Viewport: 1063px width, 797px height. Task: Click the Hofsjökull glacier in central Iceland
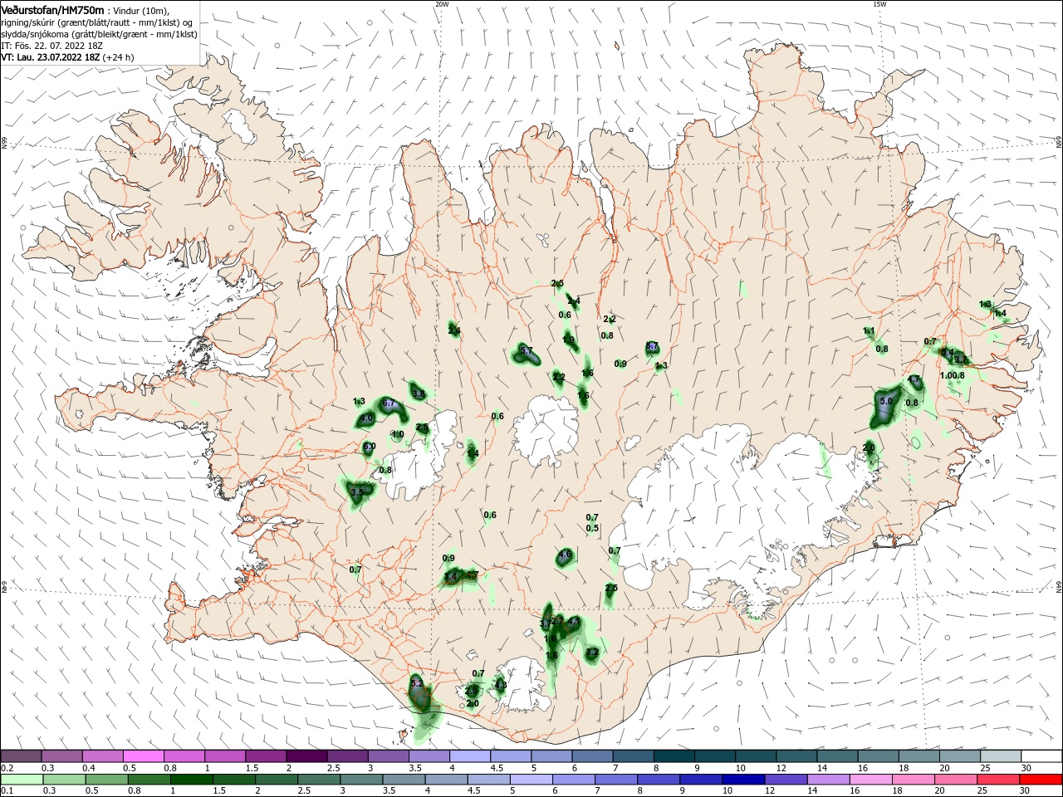coord(546,430)
